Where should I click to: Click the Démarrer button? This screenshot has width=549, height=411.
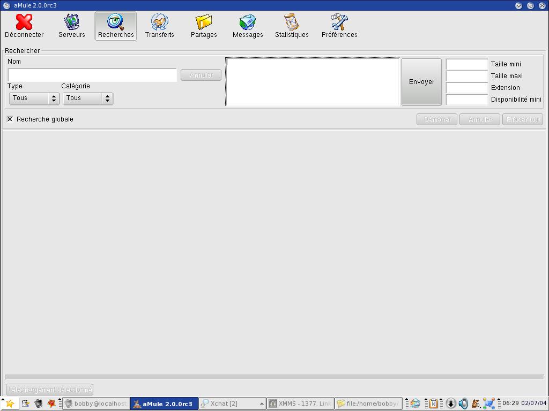(x=436, y=119)
